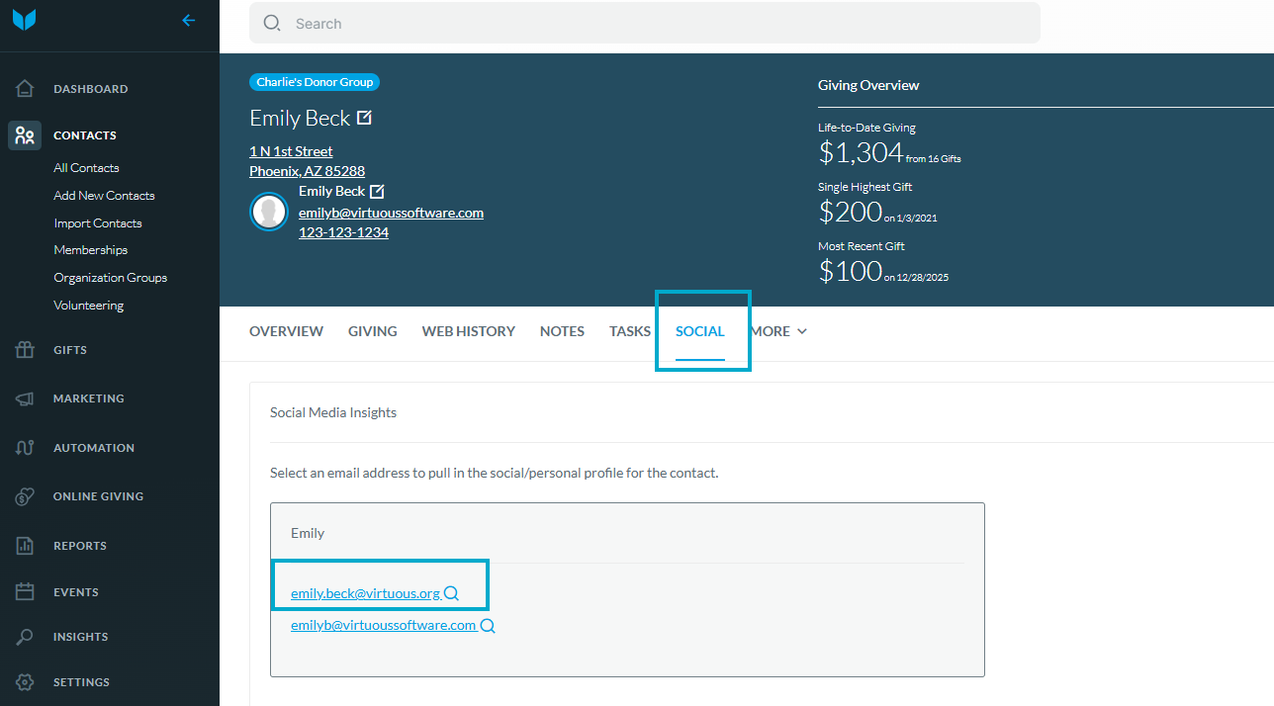Click the $200 Single Highest Gift value
Viewport: 1274px width, 706px height.
click(850, 212)
